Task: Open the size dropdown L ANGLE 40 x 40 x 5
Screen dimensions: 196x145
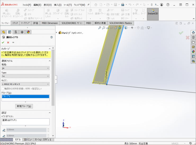Action: tap(25, 84)
